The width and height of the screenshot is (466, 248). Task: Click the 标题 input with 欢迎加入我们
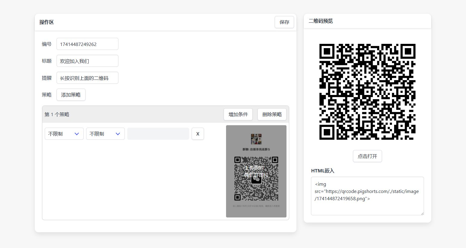(87, 61)
